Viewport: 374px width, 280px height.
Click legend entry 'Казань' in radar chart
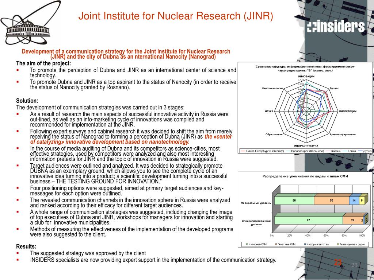(x=333, y=151)
